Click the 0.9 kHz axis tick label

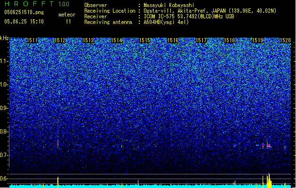tap(4, 108)
